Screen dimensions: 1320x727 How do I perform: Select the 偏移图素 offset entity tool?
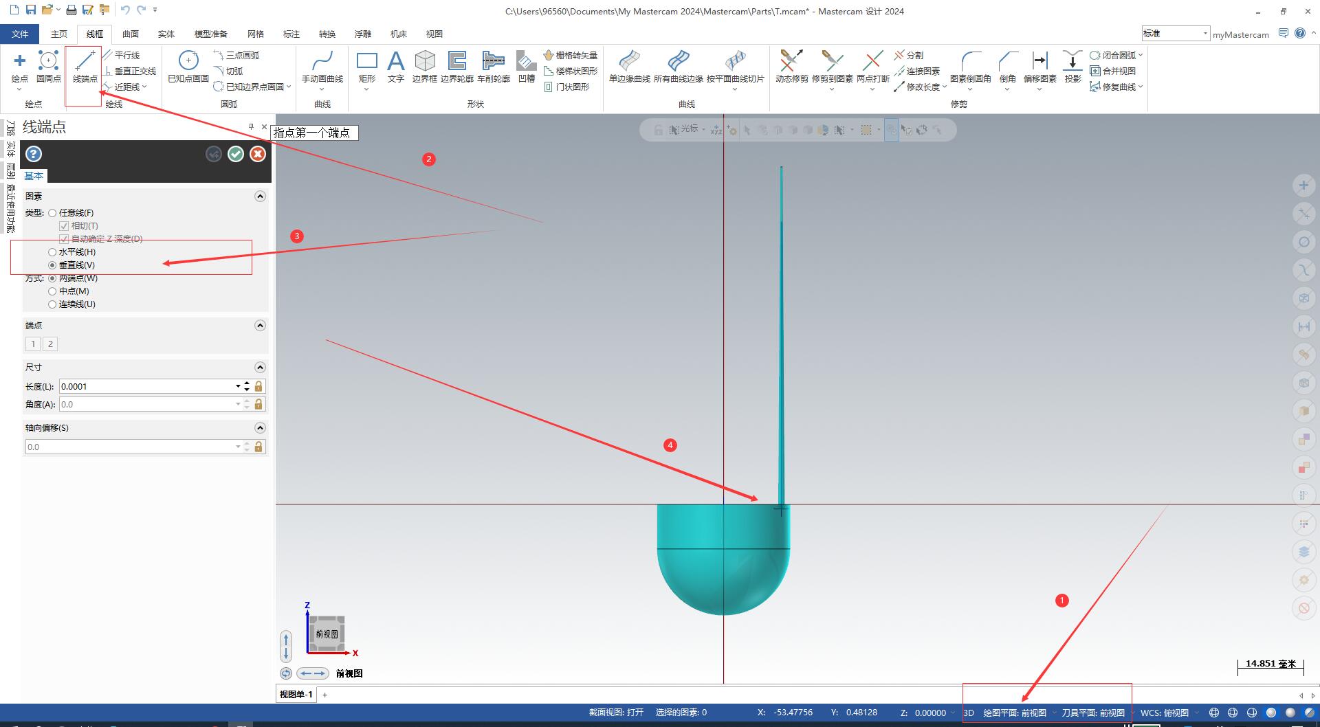point(1039,67)
